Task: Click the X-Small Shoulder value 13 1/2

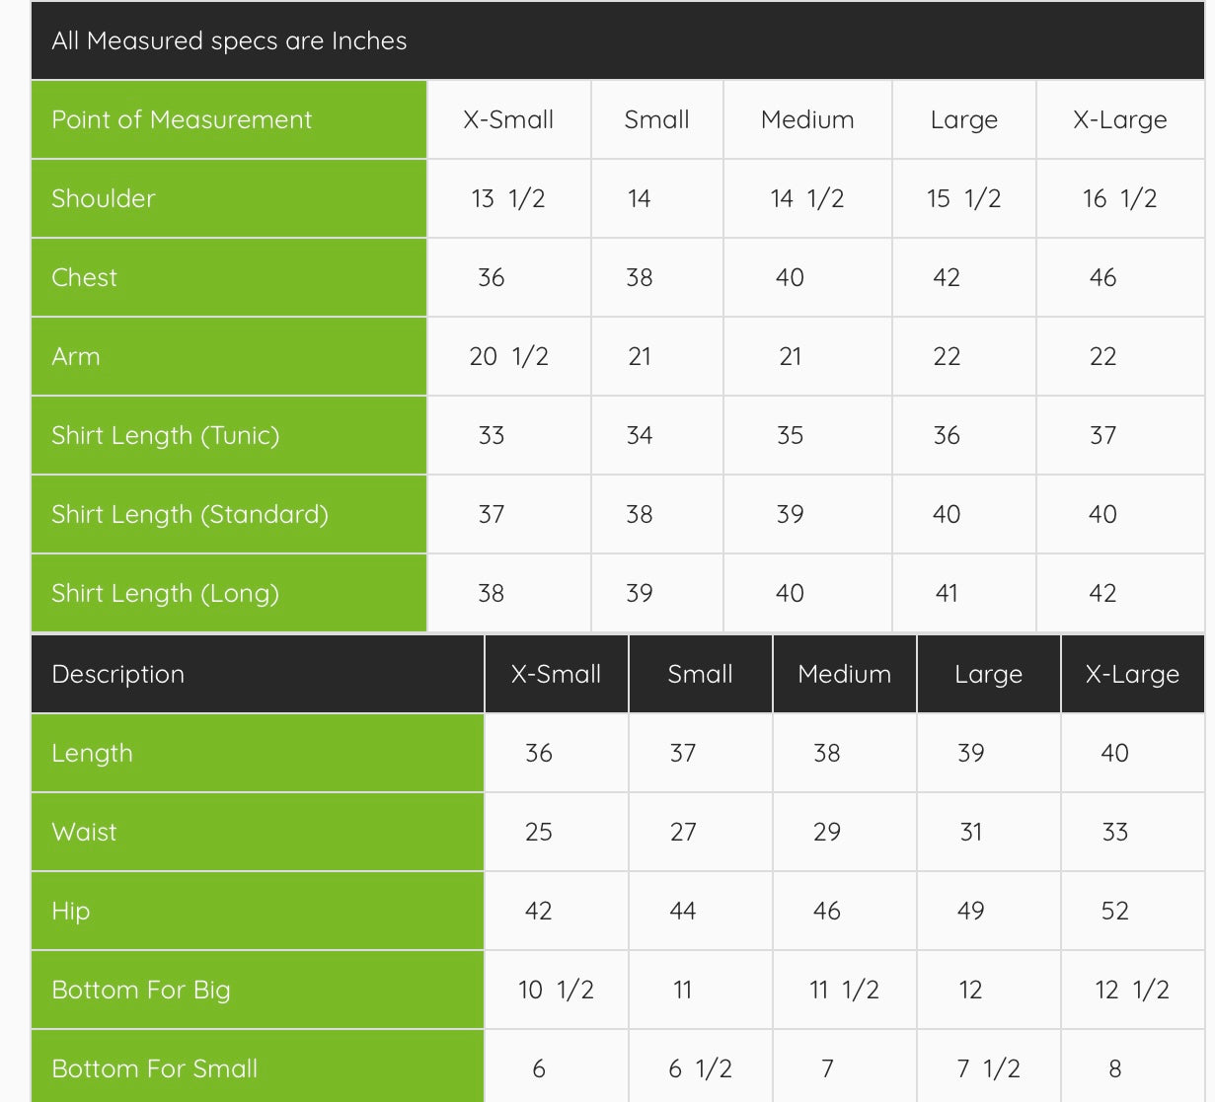Action: click(x=508, y=198)
